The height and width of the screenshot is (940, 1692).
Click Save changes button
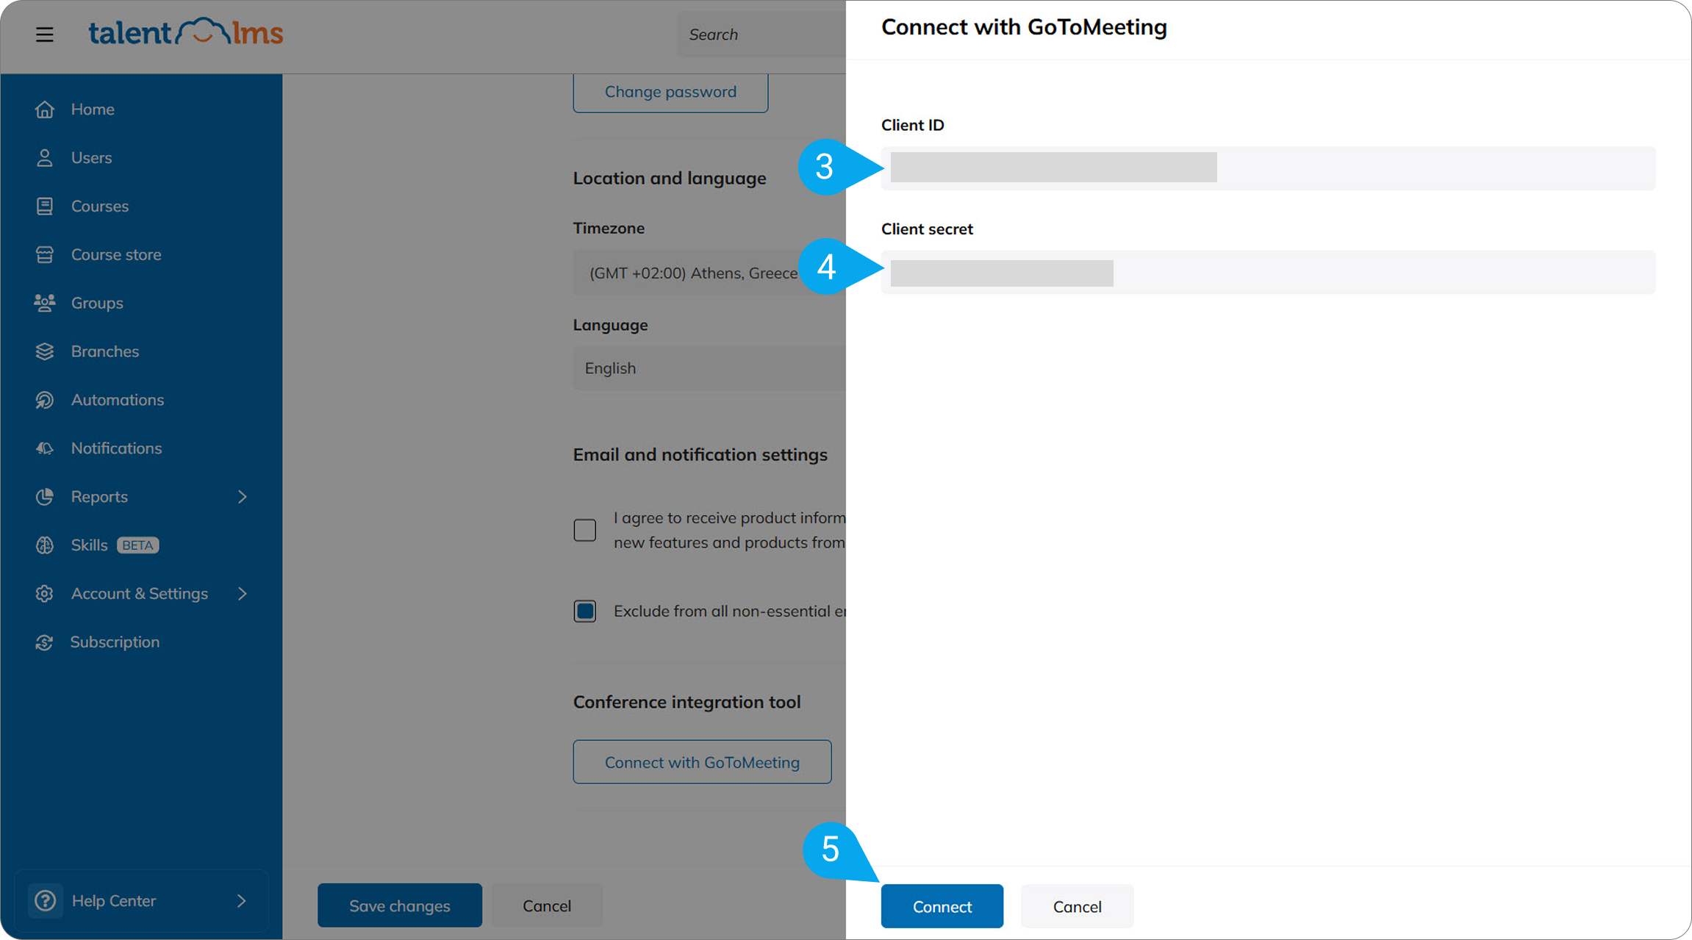click(x=400, y=905)
